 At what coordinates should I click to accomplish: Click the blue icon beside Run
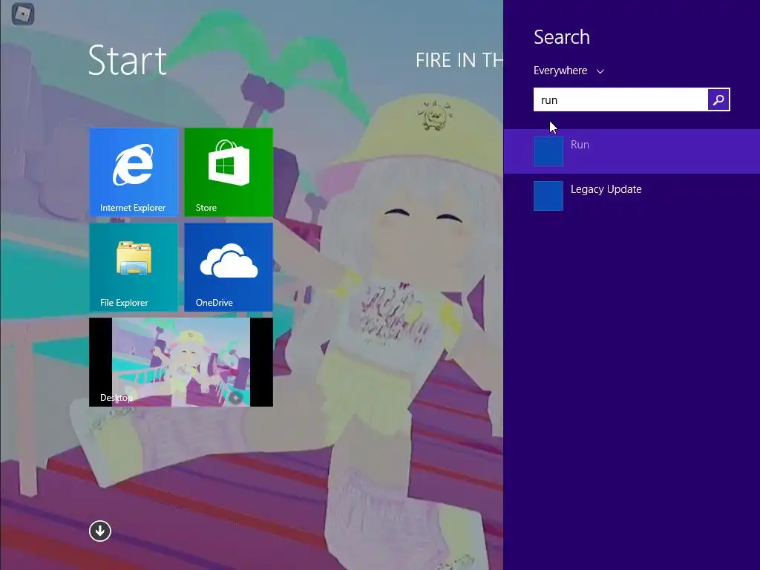[548, 151]
